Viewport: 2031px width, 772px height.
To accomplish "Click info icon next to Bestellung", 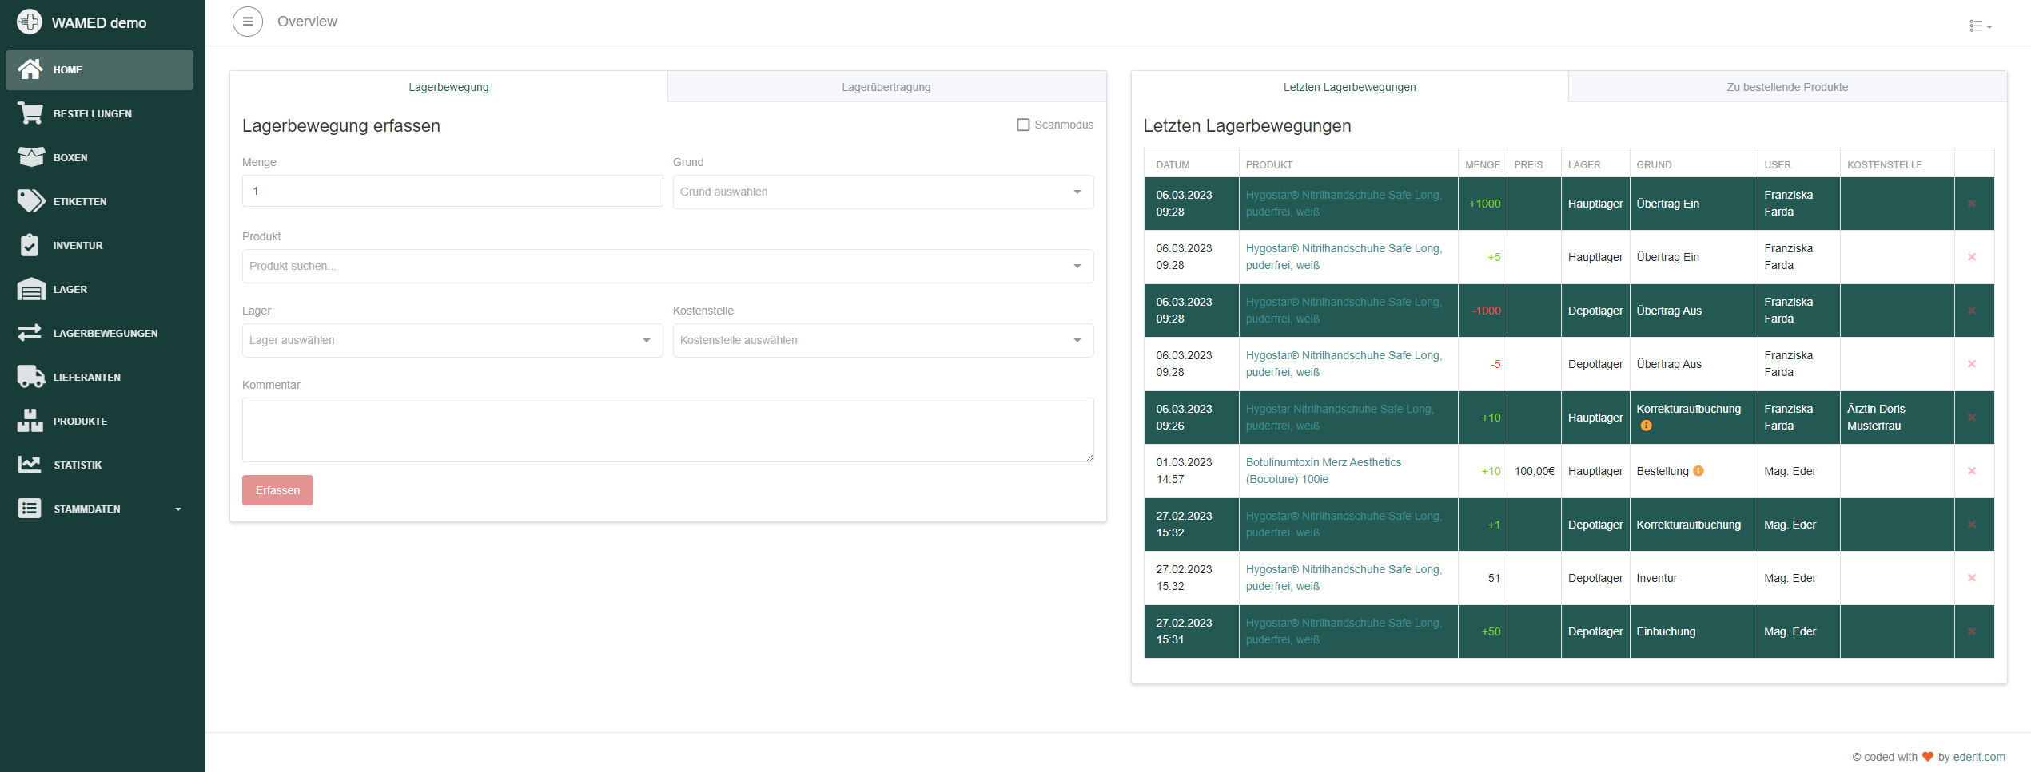I will point(1698,471).
